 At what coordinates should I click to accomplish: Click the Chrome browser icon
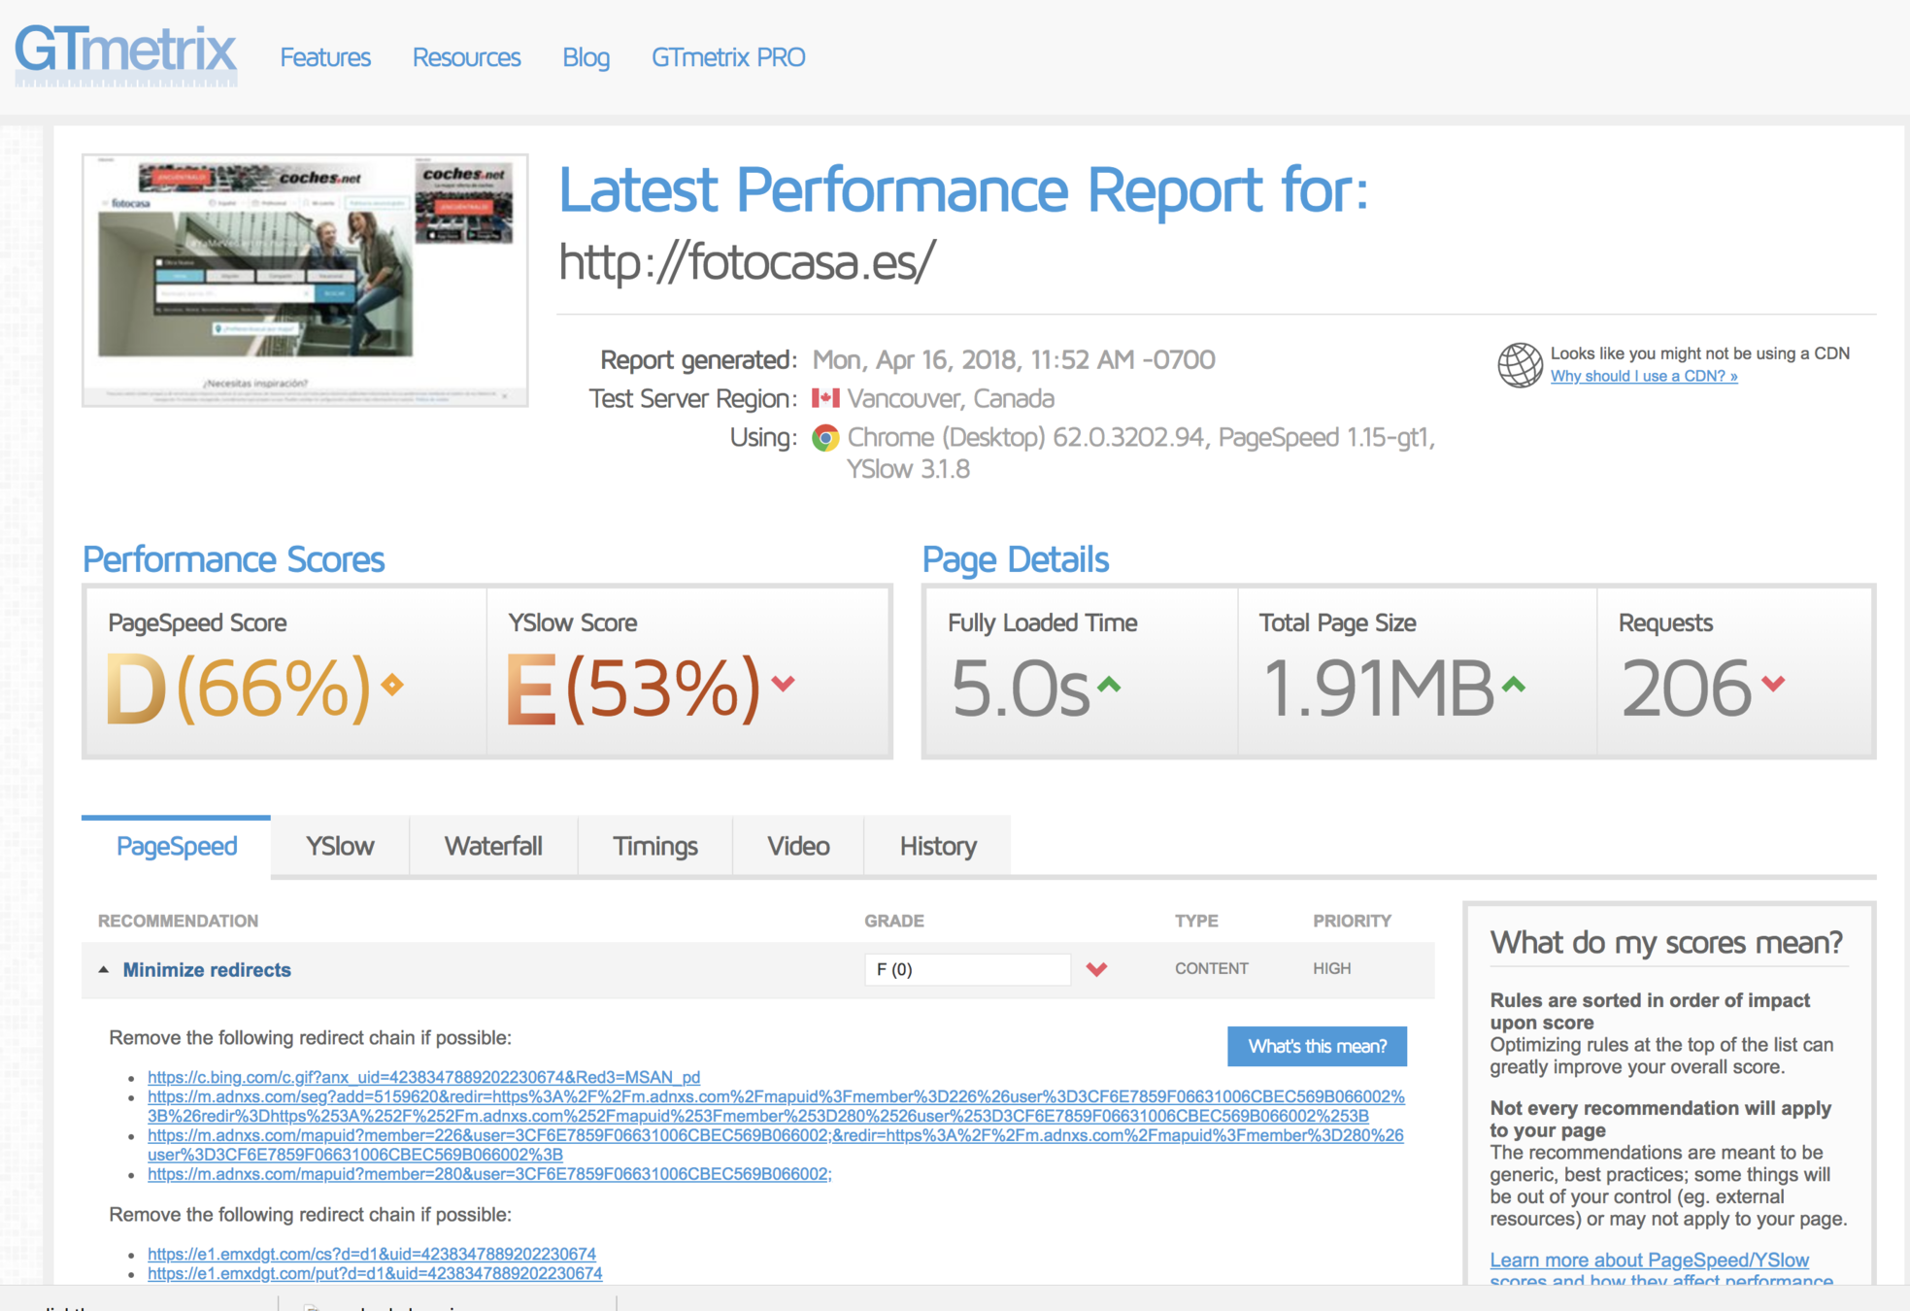tap(825, 438)
